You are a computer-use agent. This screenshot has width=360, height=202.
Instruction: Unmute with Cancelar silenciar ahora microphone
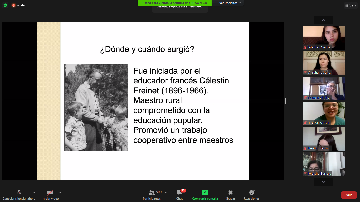19,195
